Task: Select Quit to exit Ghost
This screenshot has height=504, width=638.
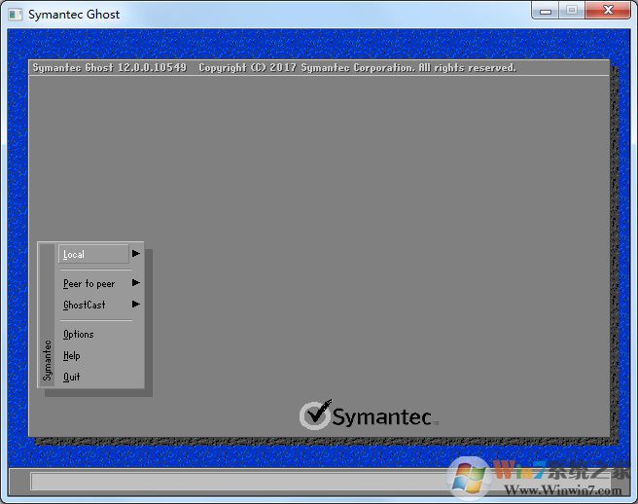Action: pyautogui.click(x=71, y=377)
